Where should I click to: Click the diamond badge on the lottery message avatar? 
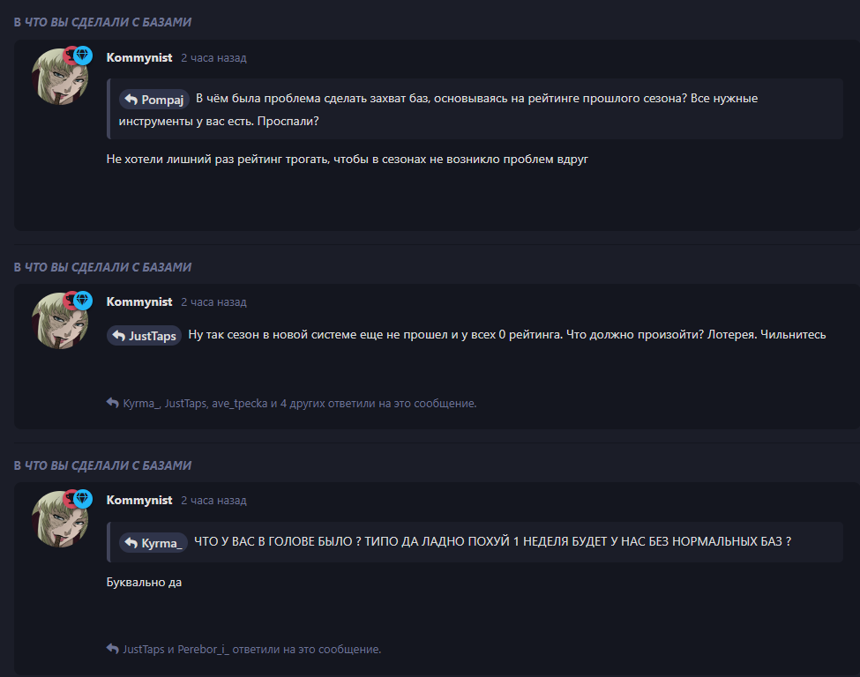click(83, 300)
